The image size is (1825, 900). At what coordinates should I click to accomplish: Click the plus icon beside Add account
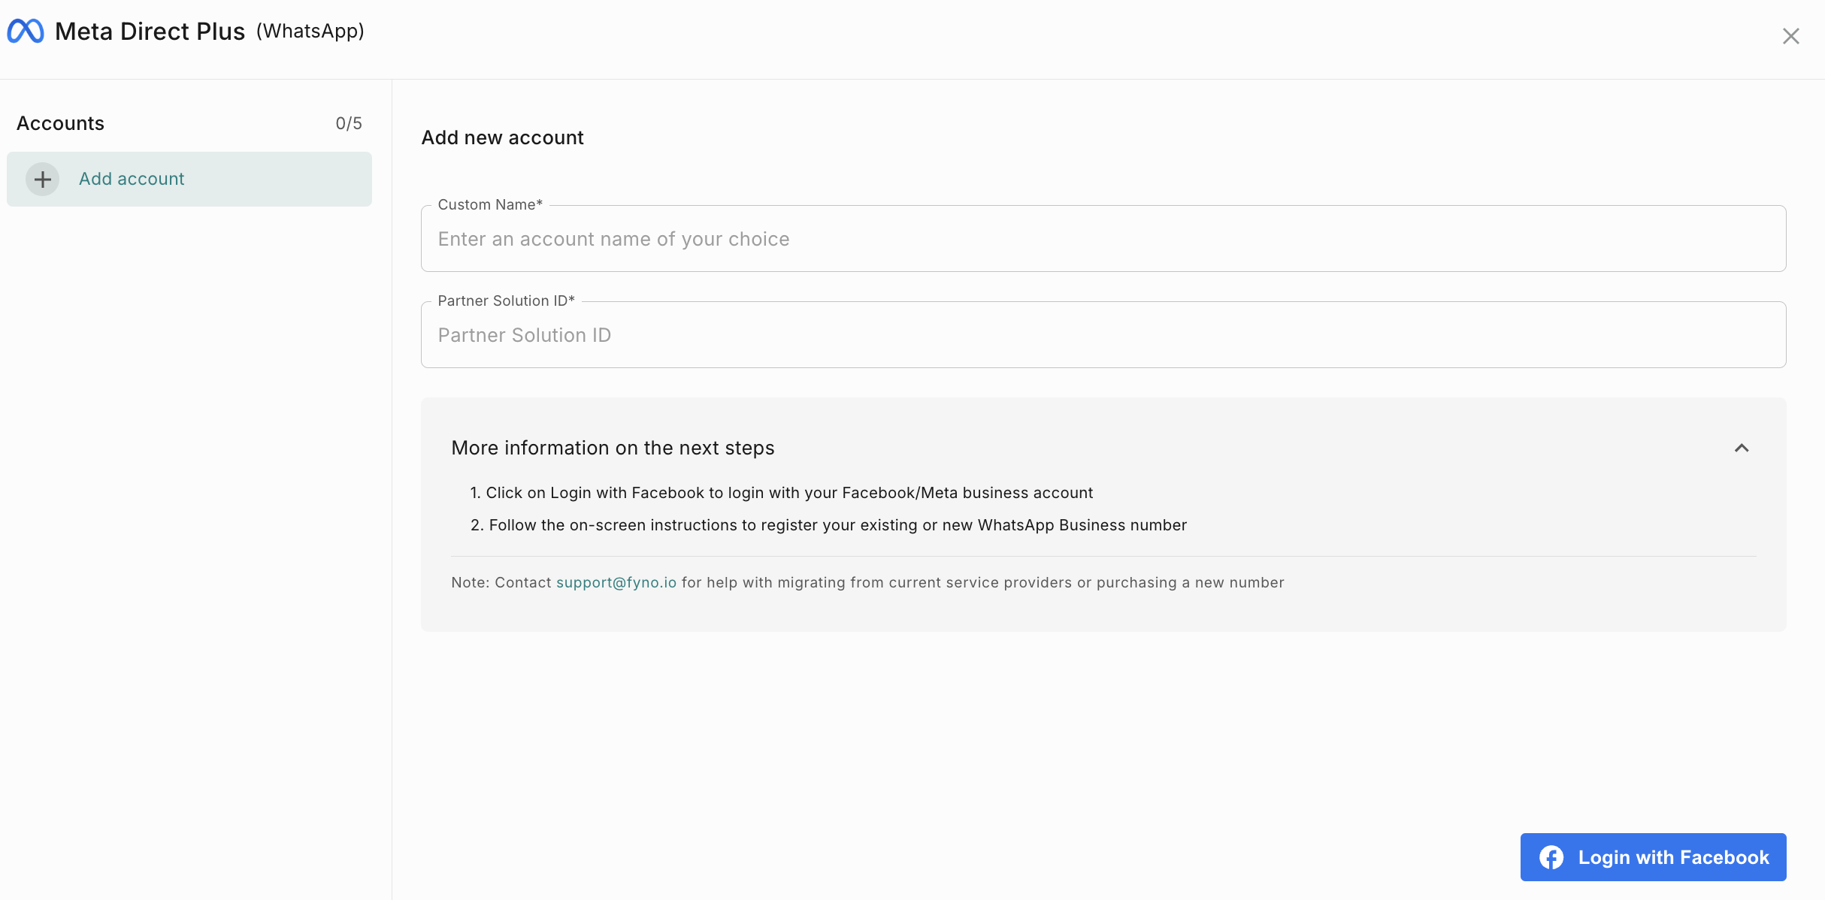43,180
